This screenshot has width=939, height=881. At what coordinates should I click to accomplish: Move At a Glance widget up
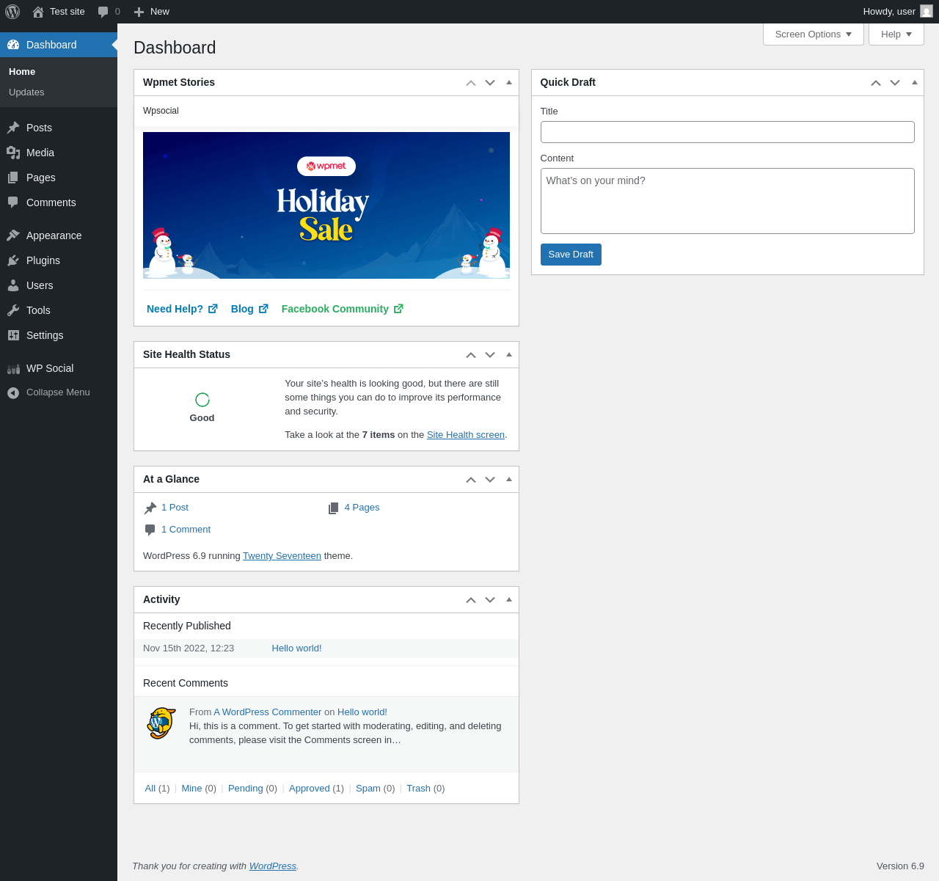point(471,480)
